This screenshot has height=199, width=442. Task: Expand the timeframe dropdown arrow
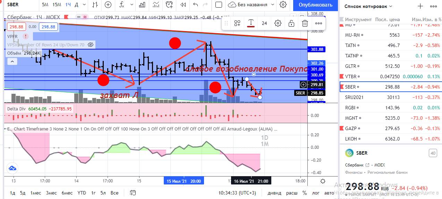pos(84,5)
